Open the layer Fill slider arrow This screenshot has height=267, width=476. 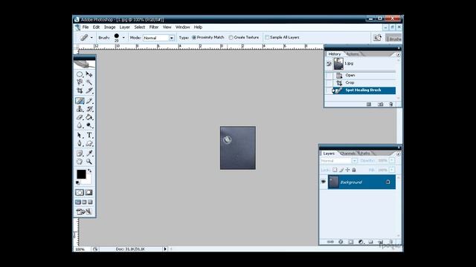[x=392, y=170]
